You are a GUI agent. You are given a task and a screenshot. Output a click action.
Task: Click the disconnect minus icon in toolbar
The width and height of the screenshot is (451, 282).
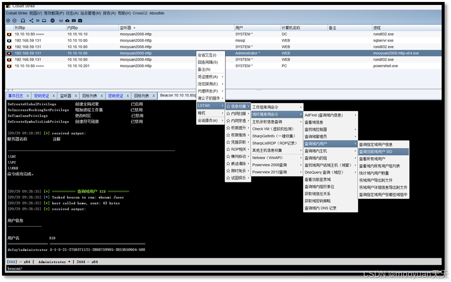click(14, 20)
